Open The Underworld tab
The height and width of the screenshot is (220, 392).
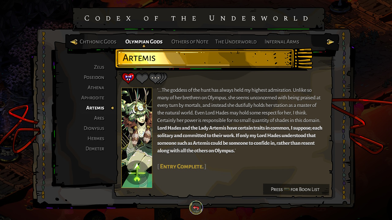coord(236,42)
